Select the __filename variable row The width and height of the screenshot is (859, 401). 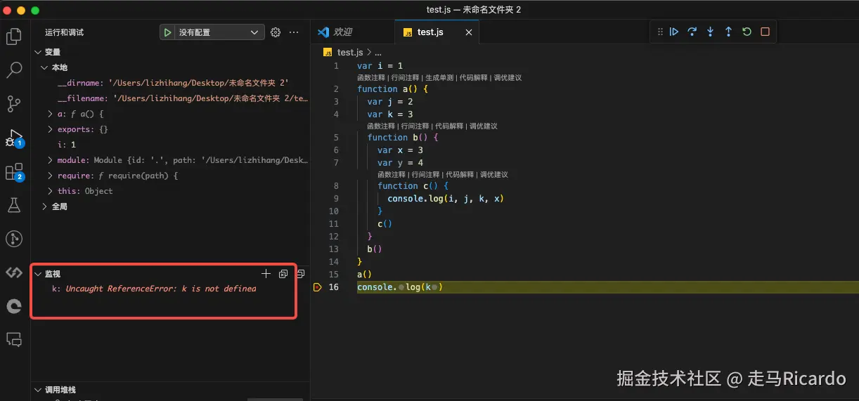point(170,98)
